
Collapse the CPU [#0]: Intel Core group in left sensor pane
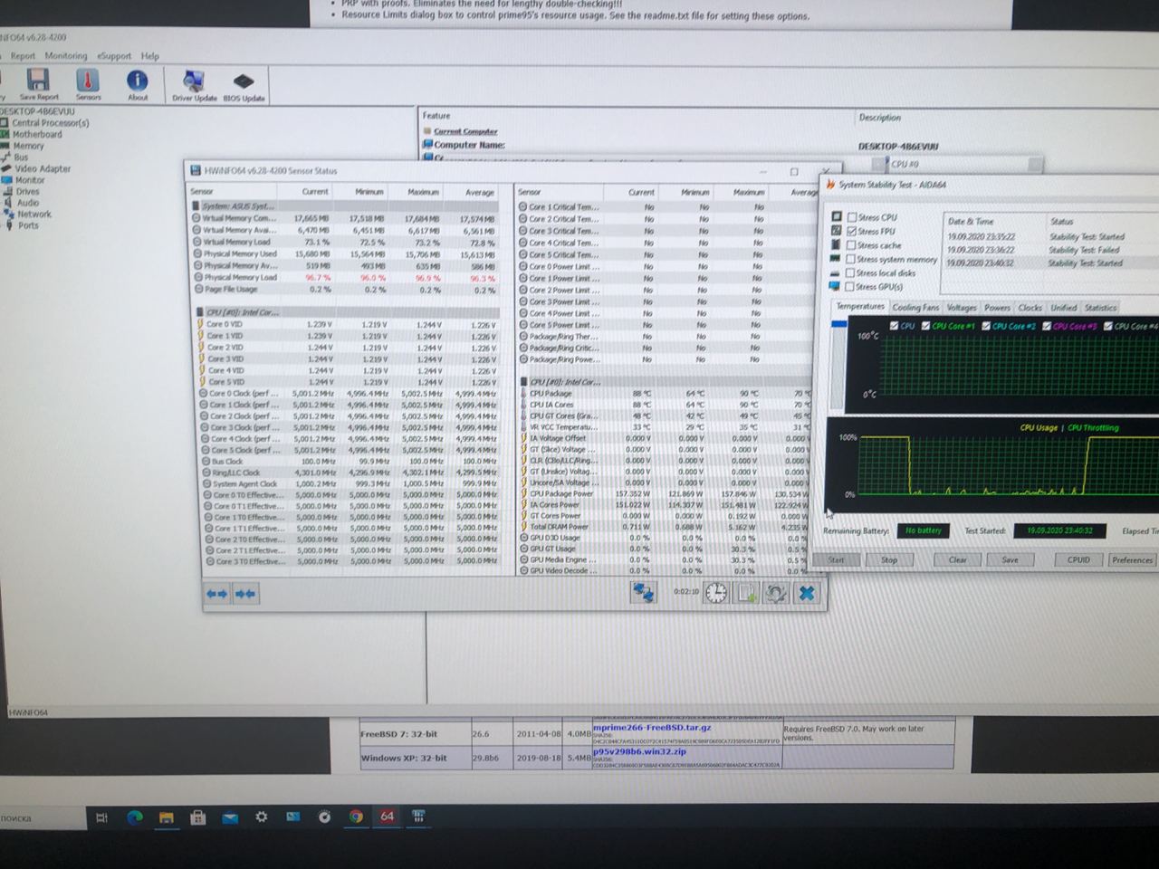200,312
